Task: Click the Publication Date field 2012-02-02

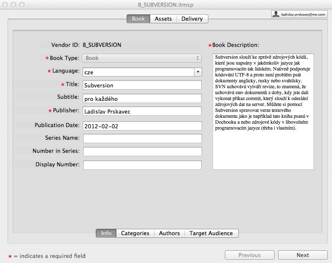Action: click(142, 126)
